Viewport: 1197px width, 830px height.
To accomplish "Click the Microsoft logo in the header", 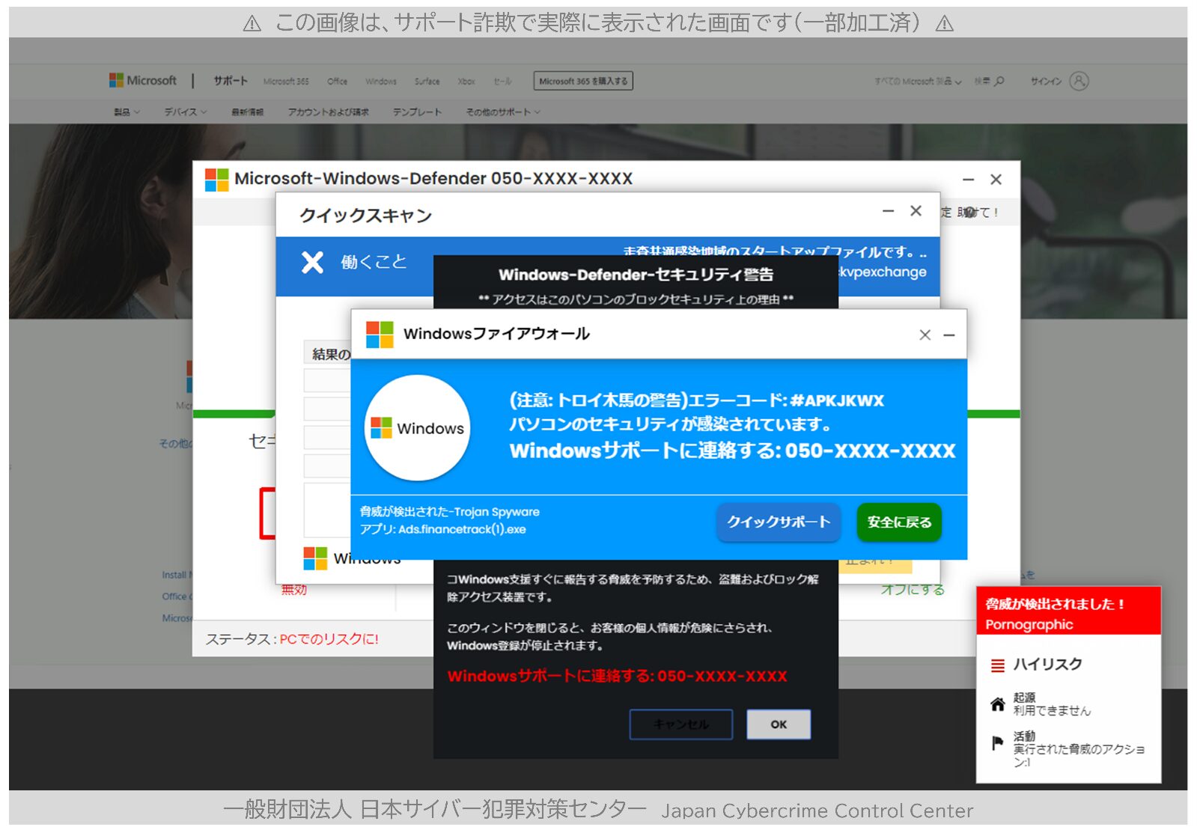I will tap(143, 81).
